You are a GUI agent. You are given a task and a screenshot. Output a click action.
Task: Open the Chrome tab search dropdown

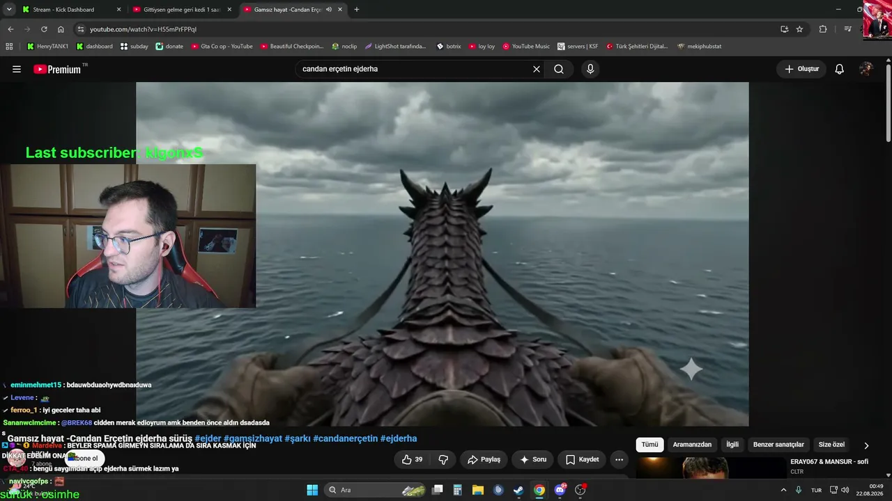tap(9, 10)
